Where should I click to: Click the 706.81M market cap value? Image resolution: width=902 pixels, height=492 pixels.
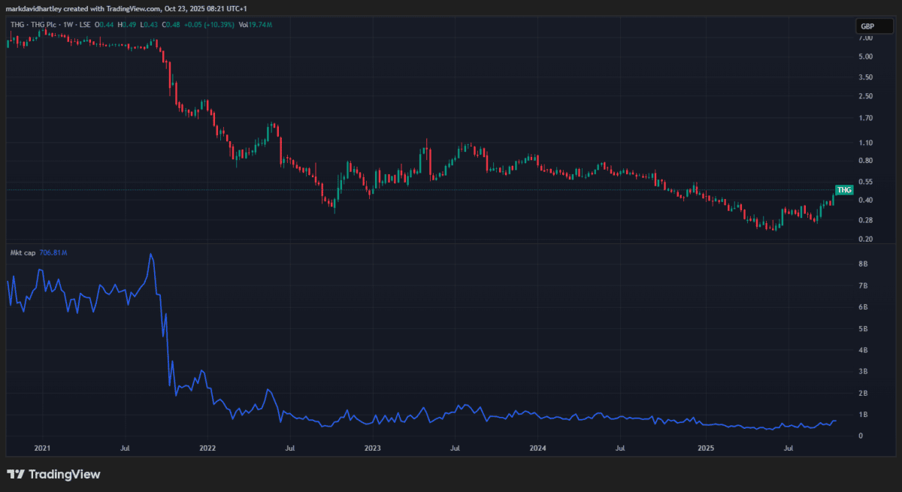coord(52,254)
